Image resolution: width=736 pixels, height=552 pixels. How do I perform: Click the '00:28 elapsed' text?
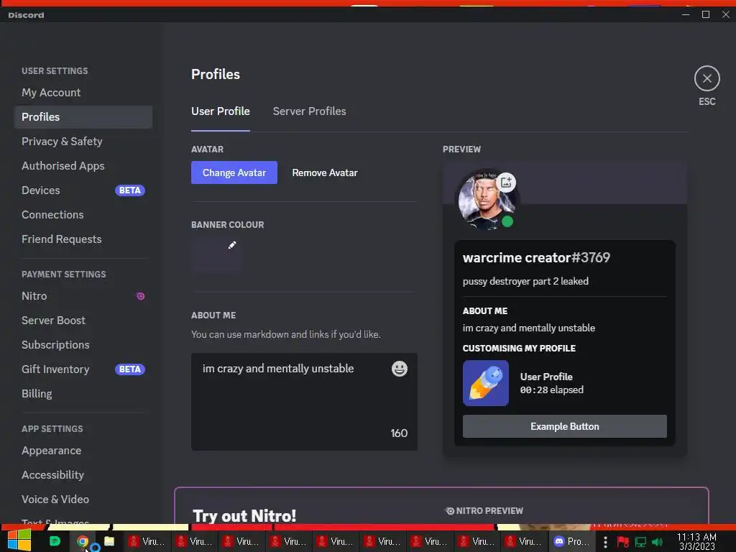tap(551, 390)
